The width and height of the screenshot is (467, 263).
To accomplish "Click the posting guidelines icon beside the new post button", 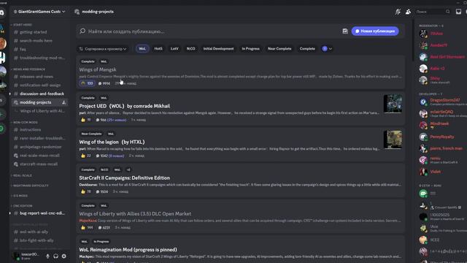I will coord(345,31).
